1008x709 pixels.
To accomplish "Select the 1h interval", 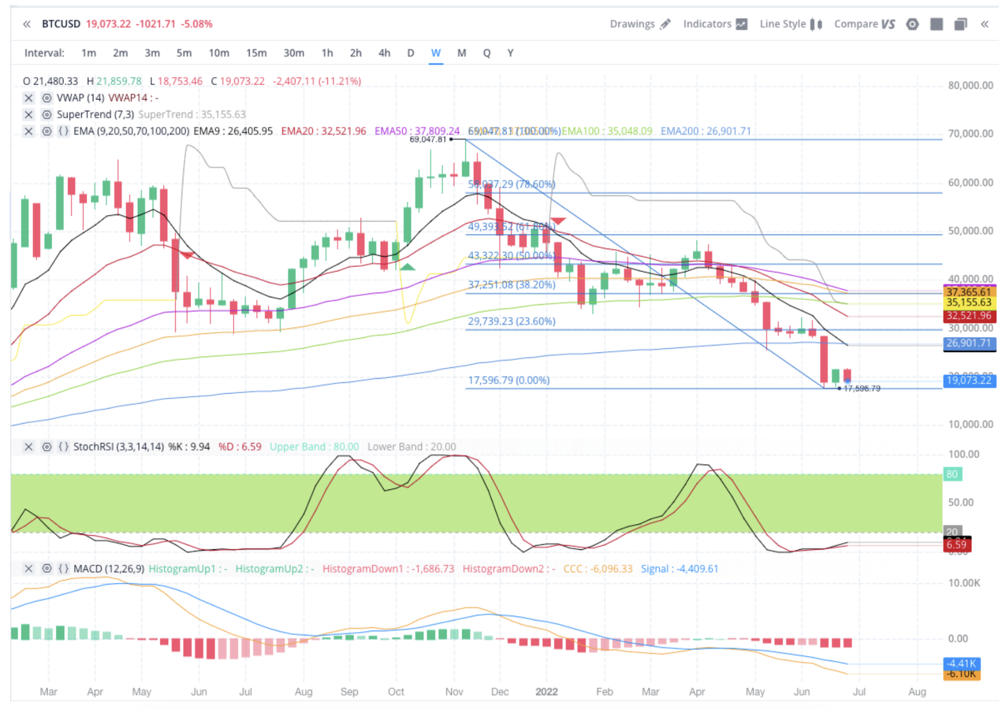I will 327,53.
